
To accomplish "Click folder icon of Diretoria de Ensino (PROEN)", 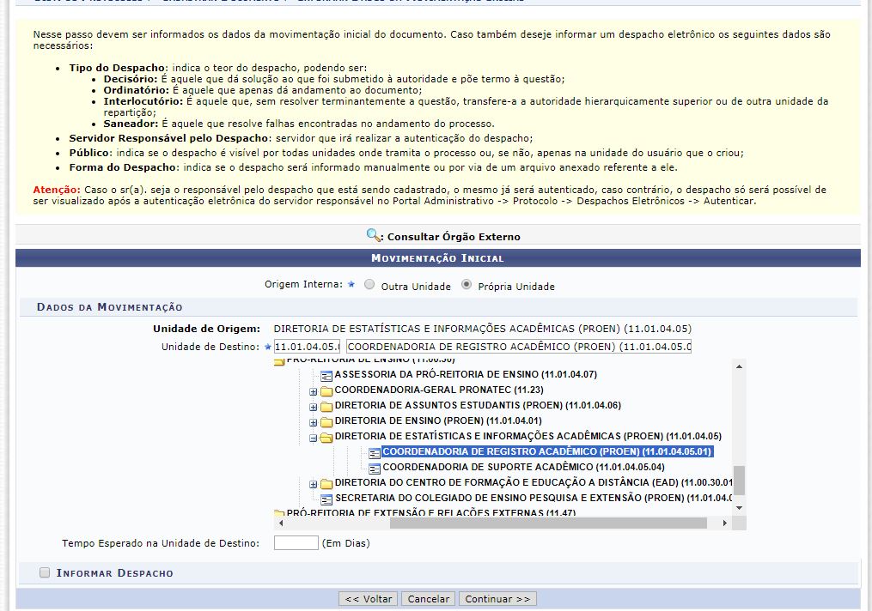I will click(x=326, y=421).
